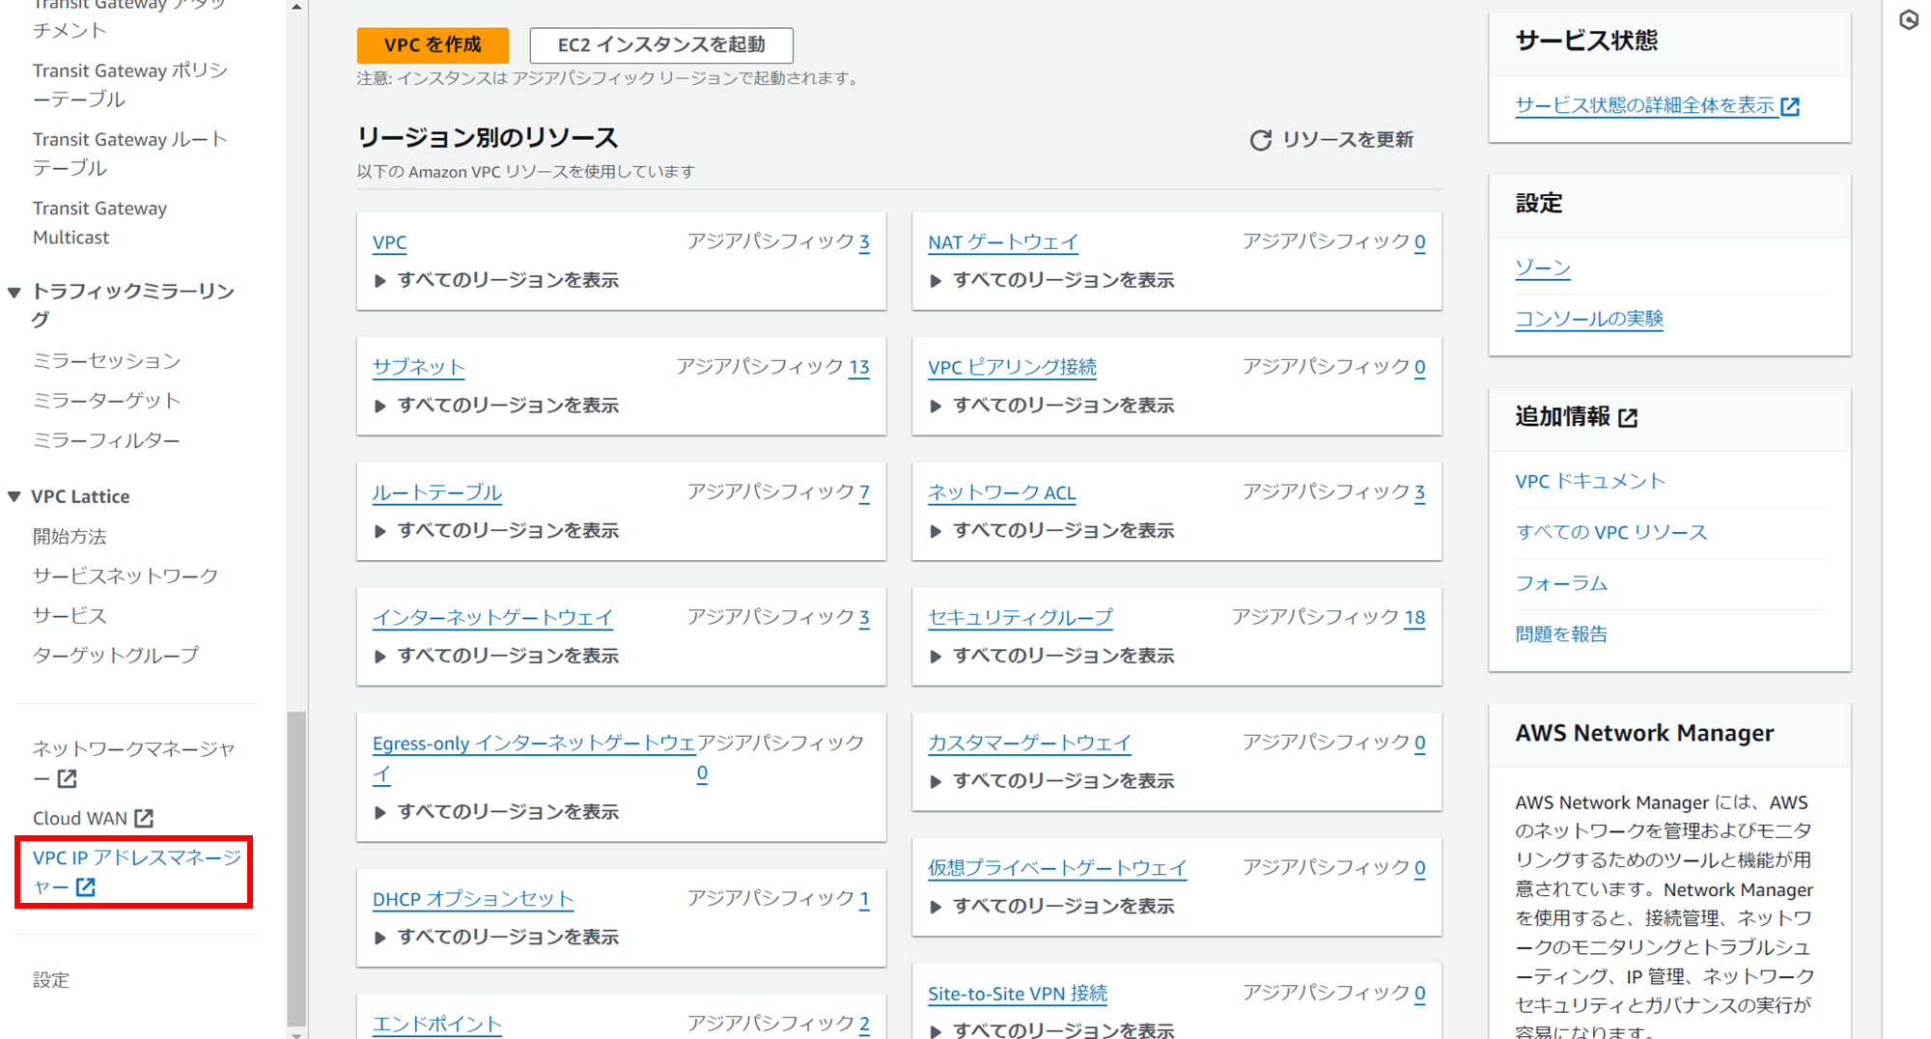Open Transit Gateway ポリシーテーブル in sidebar

coord(130,85)
